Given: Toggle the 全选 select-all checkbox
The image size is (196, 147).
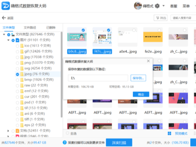Looking at the screenshot, I should click(x=67, y=133).
